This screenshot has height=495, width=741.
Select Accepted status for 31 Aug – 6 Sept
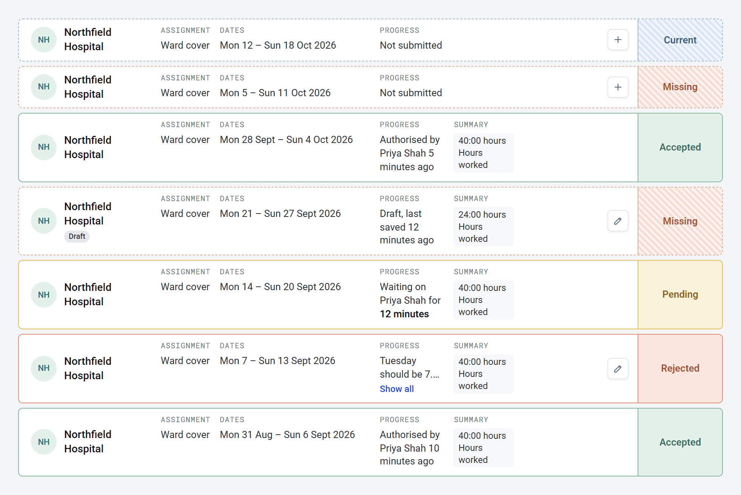pyautogui.click(x=680, y=442)
